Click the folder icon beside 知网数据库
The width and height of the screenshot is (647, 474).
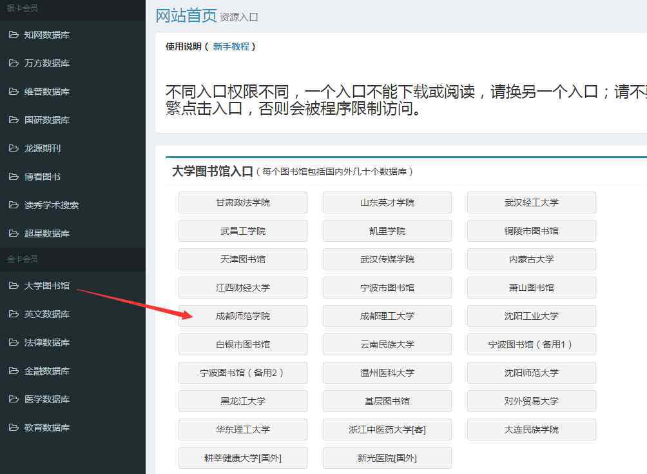tap(14, 35)
